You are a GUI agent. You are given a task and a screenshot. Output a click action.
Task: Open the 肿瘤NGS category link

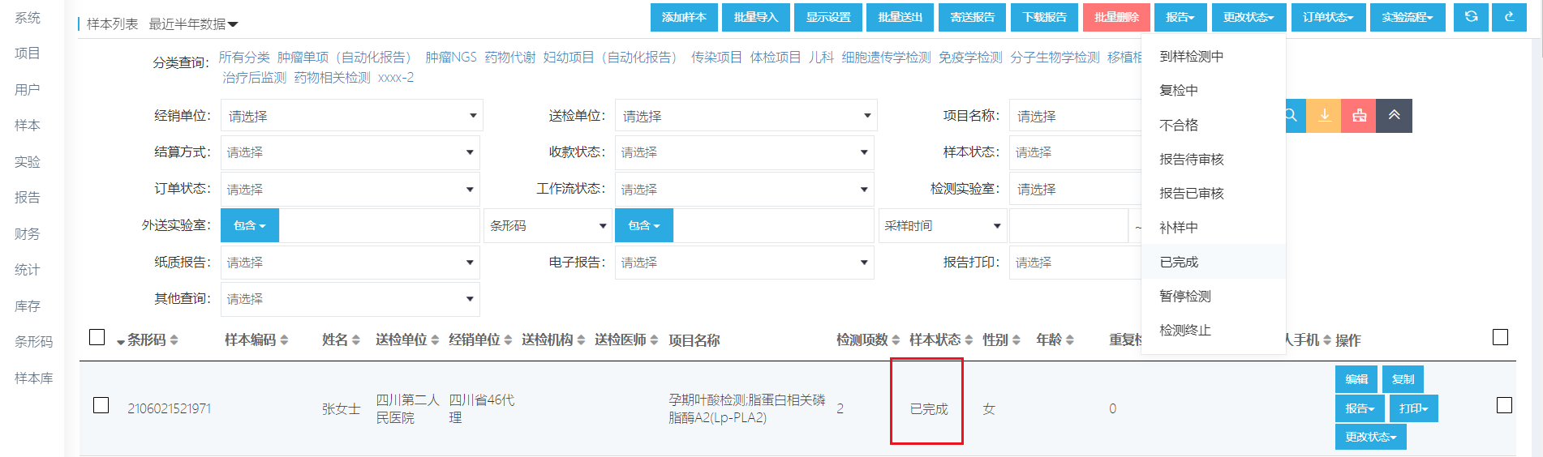(x=451, y=58)
